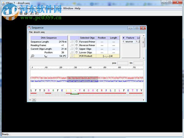Tick the Upper Oligo checkbox
Screen dimensions: 184x138
point(76,49)
